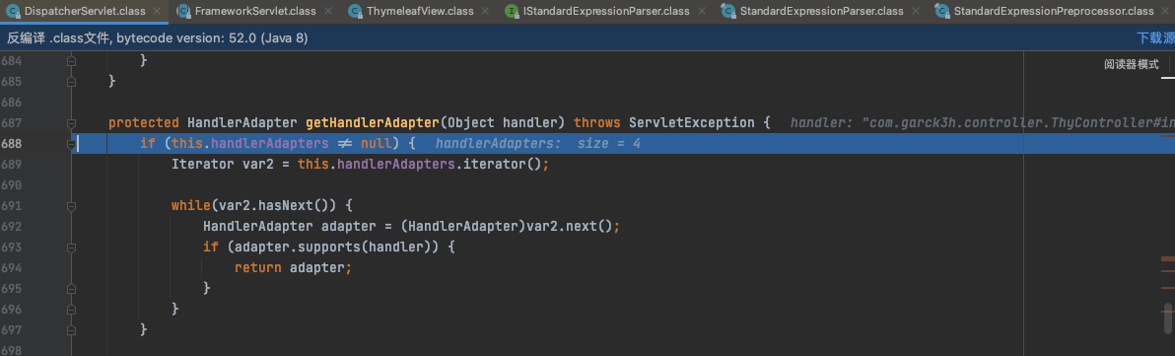Switch to the FrameworkServlet.class tab

[x=254, y=11]
